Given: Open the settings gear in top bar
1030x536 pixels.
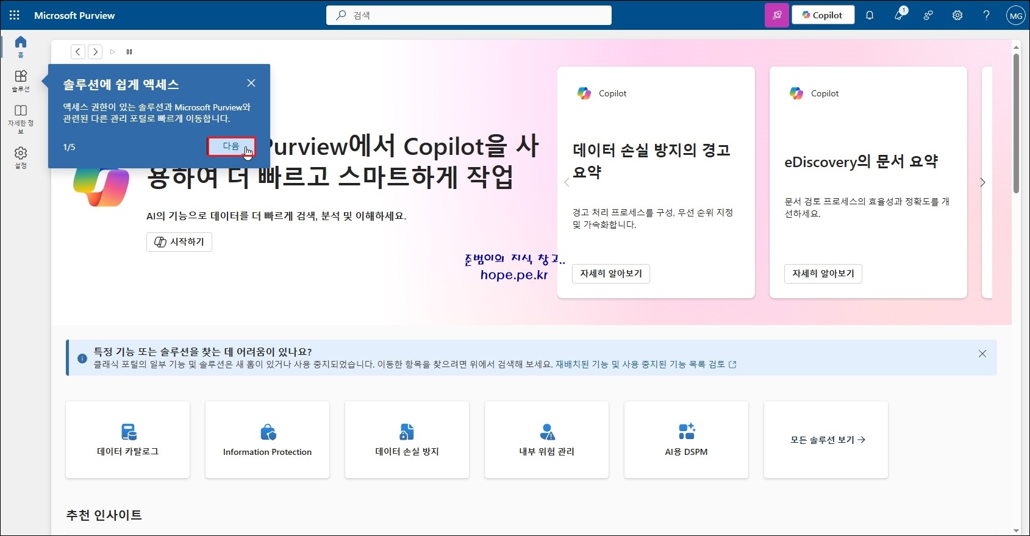Looking at the screenshot, I should coord(957,15).
